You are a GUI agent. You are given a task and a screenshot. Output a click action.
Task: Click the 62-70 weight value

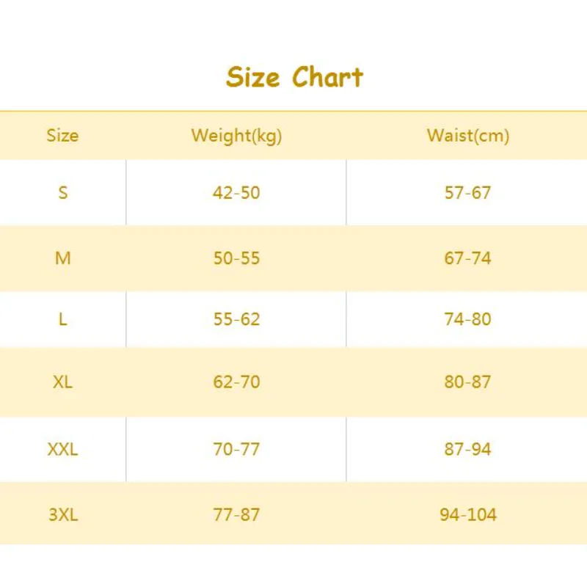(x=236, y=382)
